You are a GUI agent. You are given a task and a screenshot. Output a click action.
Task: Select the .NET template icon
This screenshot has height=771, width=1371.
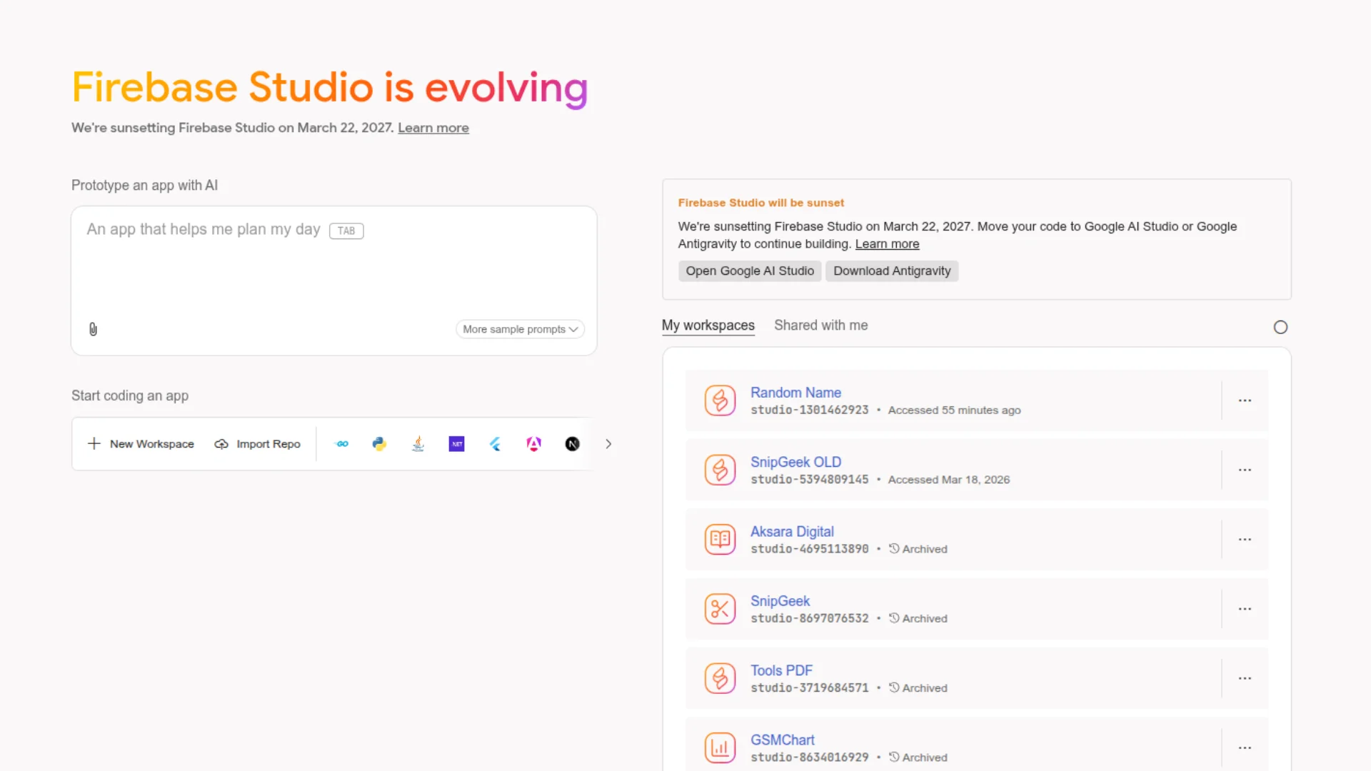coord(456,443)
